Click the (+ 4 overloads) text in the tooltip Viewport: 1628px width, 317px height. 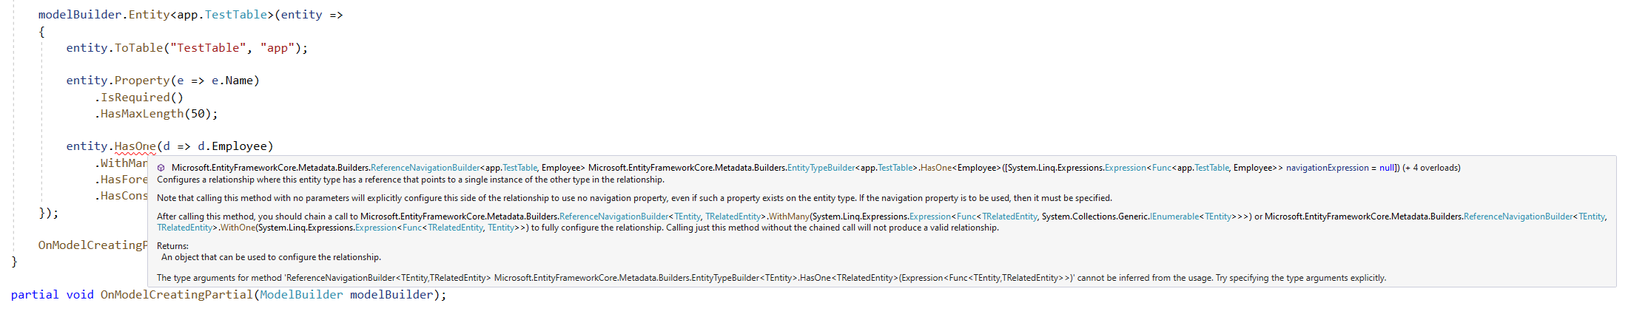click(1432, 168)
